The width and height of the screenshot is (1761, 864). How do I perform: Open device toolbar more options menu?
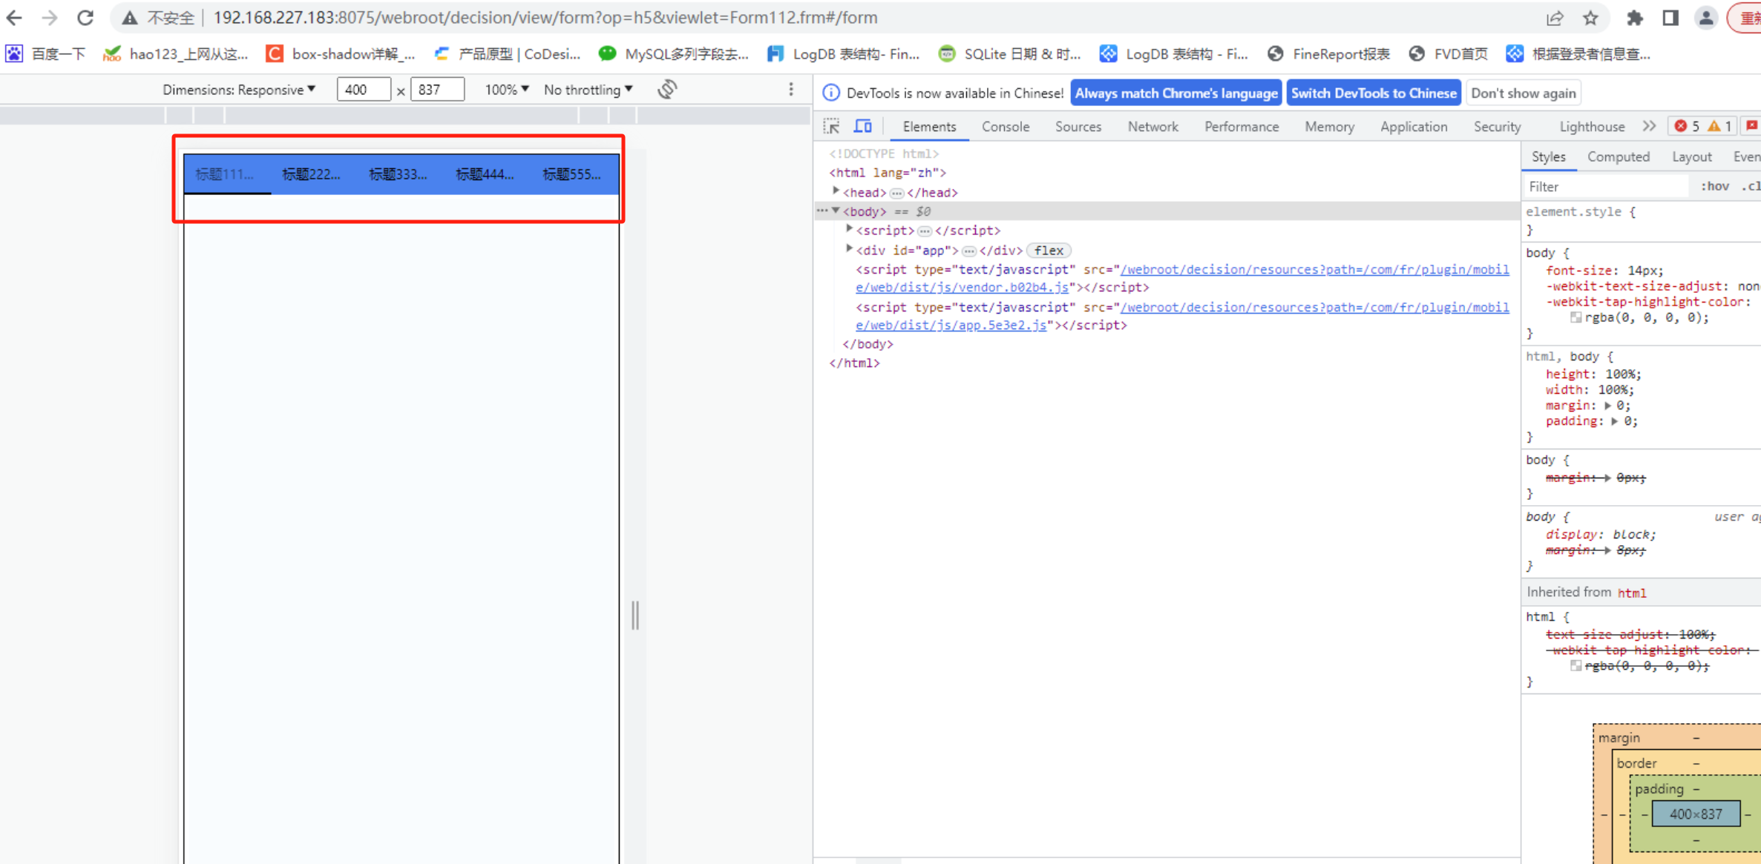coord(791,90)
